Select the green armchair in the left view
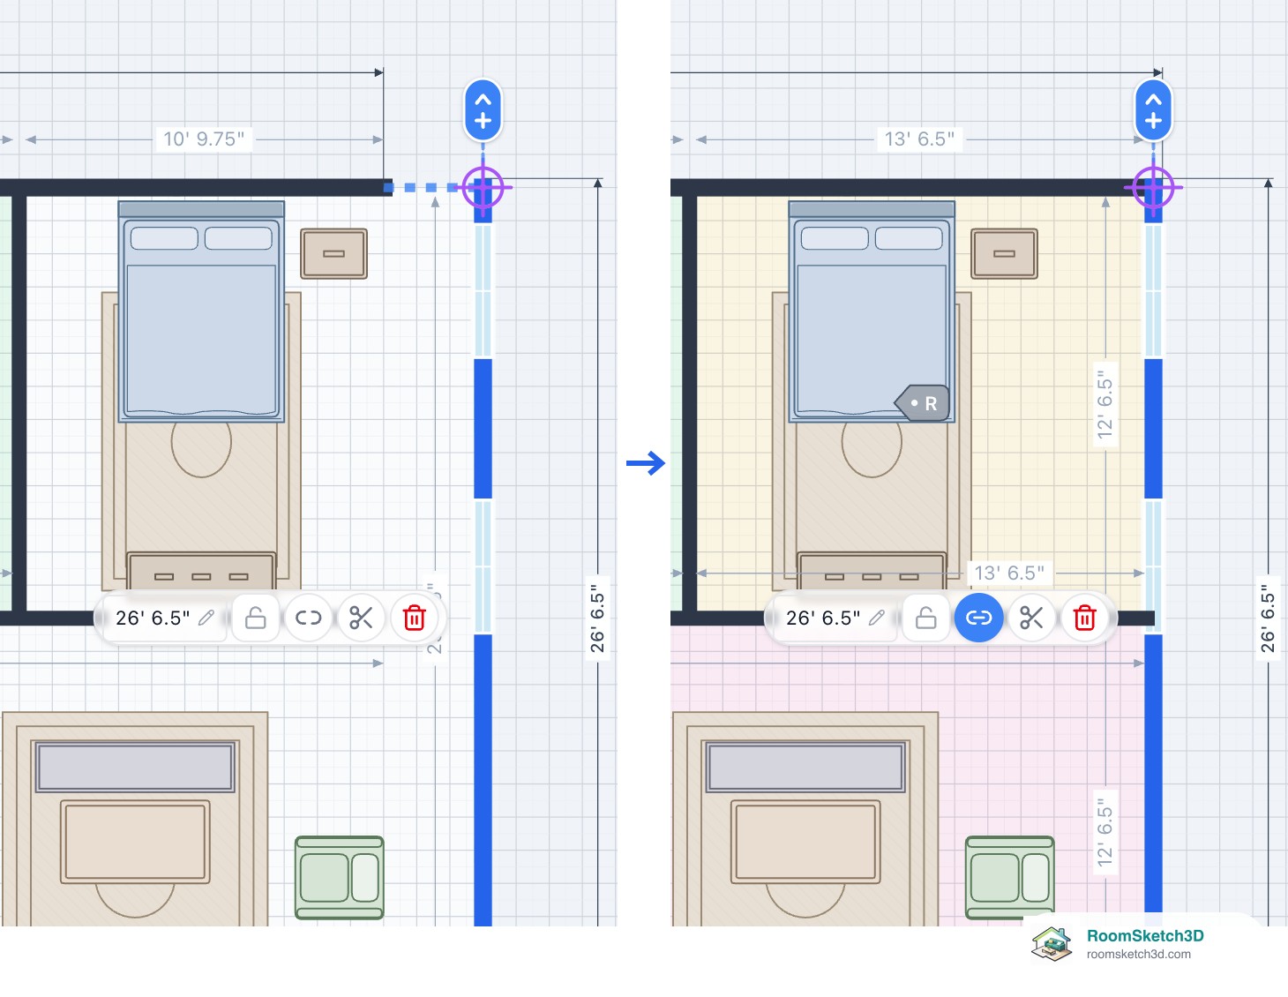 (x=340, y=878)
